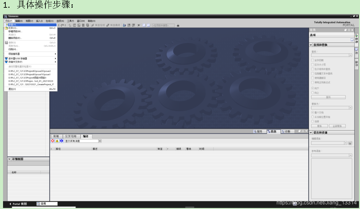Expand the 项目服务器 submenu
Screen dimensions: 360x209
(x=31, y=54)
